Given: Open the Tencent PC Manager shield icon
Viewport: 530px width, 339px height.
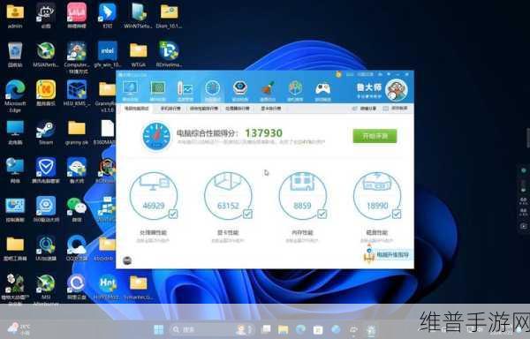Looking at the screenshot, I should click(x=46, y=170).
